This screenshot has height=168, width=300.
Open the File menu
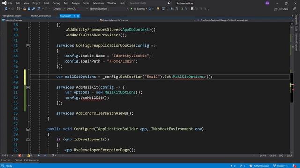coord(10,3)
